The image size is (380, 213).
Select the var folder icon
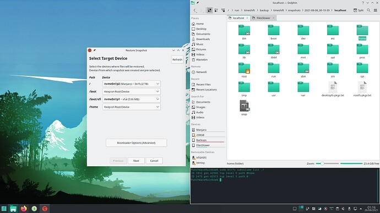303,87
